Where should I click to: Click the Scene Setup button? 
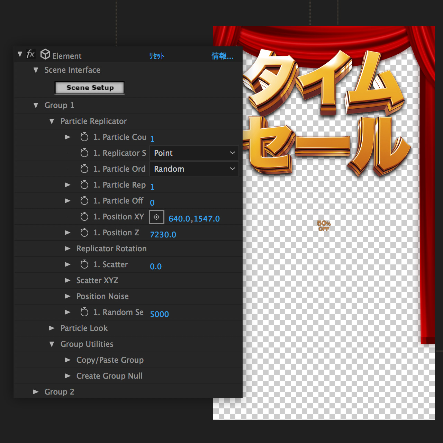(90, 88)
